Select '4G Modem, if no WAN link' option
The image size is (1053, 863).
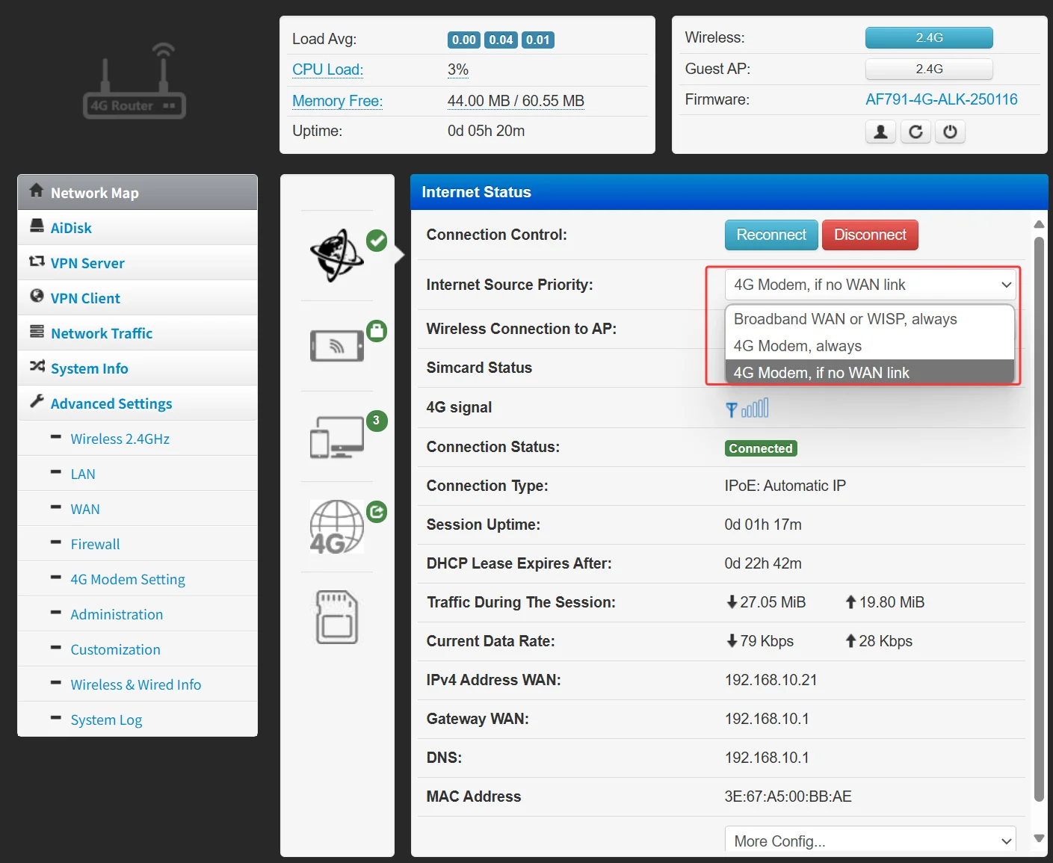pos(870,373)
